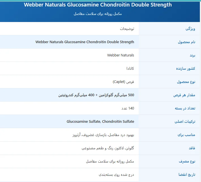
Task: Click the کانادا country value
Action: pos(130,69)
